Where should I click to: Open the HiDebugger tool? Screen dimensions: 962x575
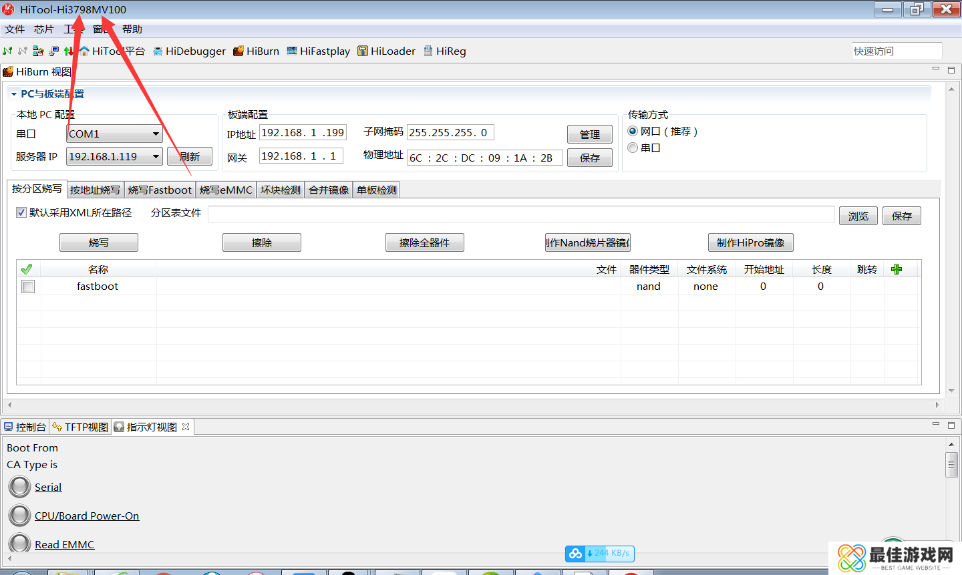[189, 51]
